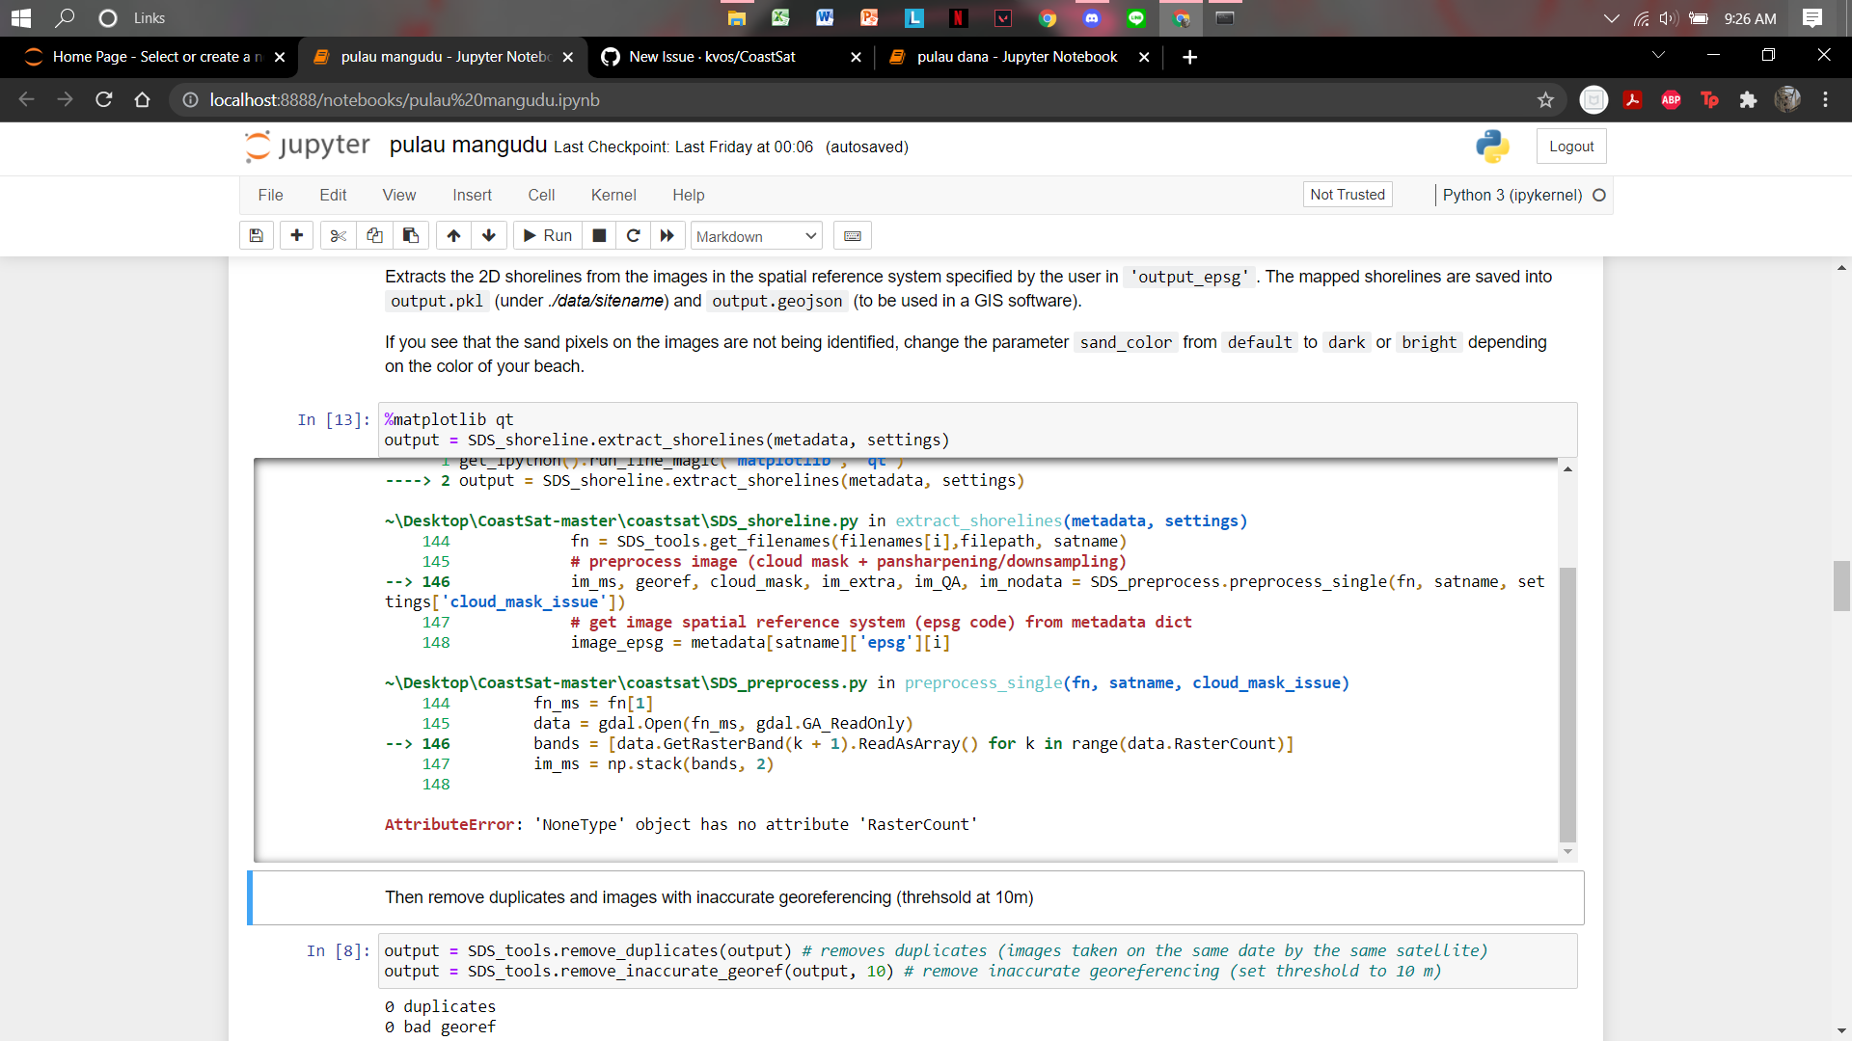Viewport: 1852px width, 1041px height.
Task: Interrupt the kernel with the stop icon
Action: 598,235
